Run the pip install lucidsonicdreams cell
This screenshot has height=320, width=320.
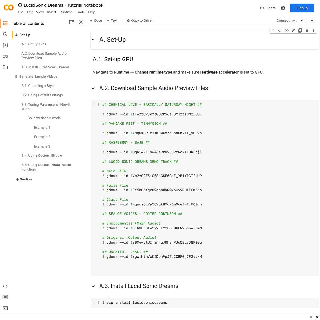pyautogui.click(x=96, y=302)
